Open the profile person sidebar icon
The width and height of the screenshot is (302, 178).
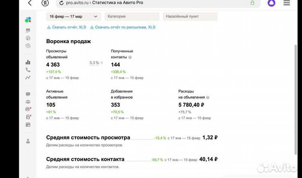click(28, 141)
